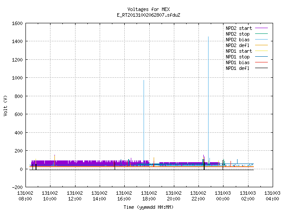Click the 'NPD2 bias' legend label

238,40
